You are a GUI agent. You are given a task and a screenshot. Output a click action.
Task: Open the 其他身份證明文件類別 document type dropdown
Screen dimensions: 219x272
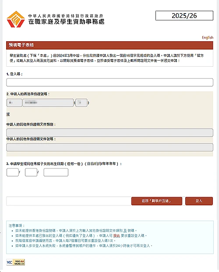pos(109,132)
